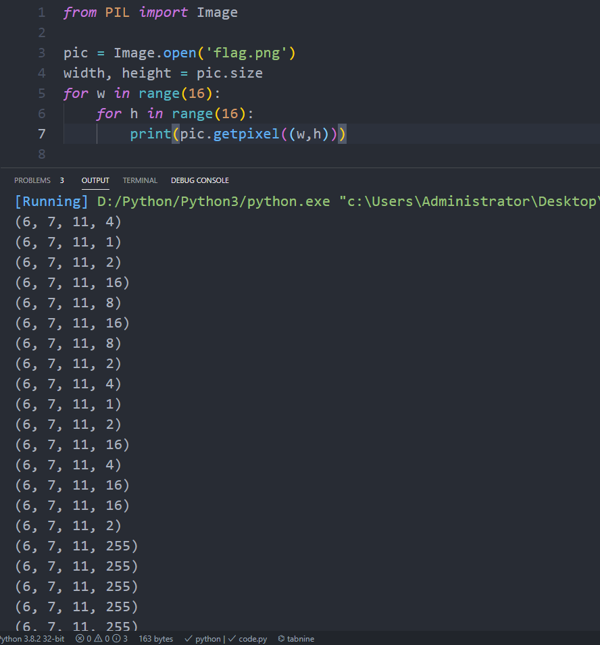The width and height of the screenshot is (600, 645).
Task: Click line number 7 in the gutter
Action: pyautogui.click(x=42, y=134)
